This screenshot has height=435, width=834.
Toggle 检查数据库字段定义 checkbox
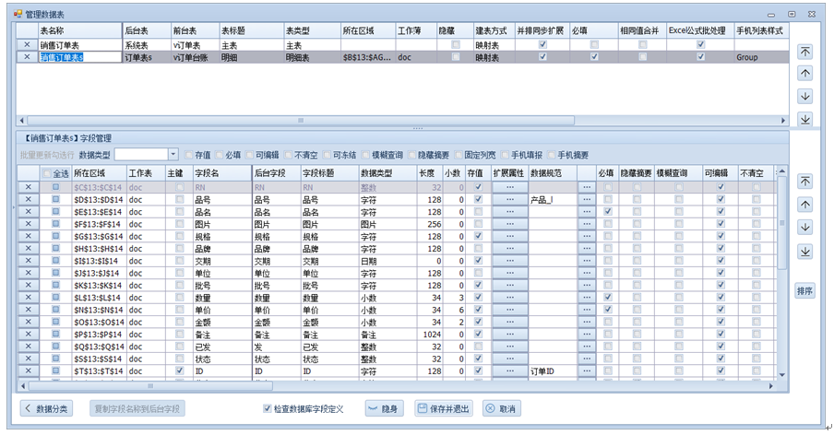click(267, 408)
